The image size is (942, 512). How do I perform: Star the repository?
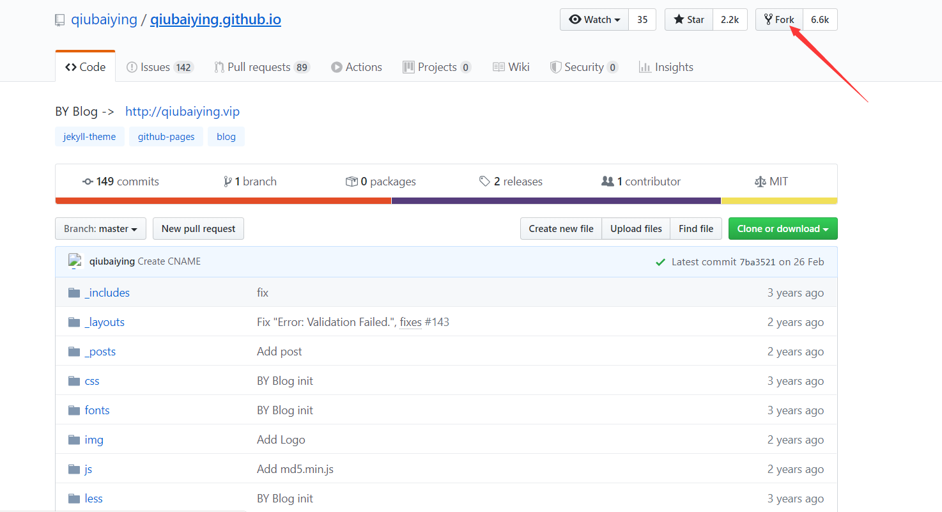coord(689,20)
